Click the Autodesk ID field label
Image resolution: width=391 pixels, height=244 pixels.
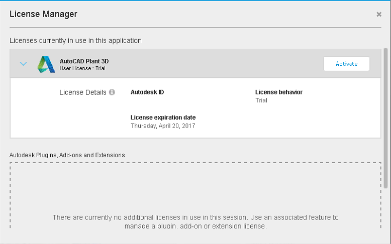[x=147, y=92]
